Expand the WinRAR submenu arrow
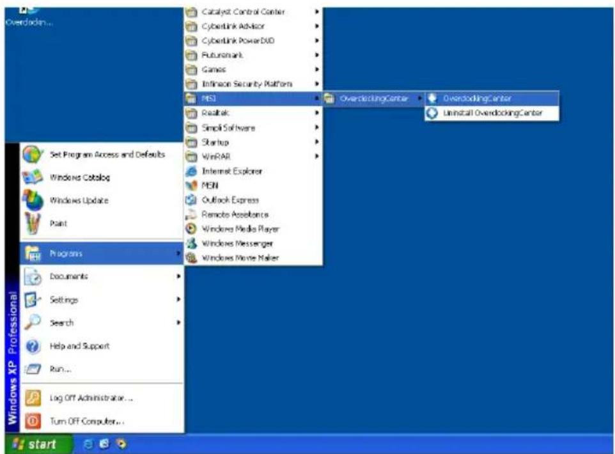Viewport: 615px width, 454px height. click(317, 156)
